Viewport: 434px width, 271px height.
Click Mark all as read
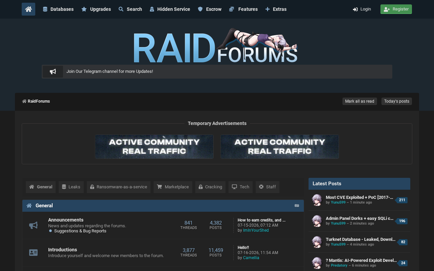pyautogui.click(x=360, y=101)
